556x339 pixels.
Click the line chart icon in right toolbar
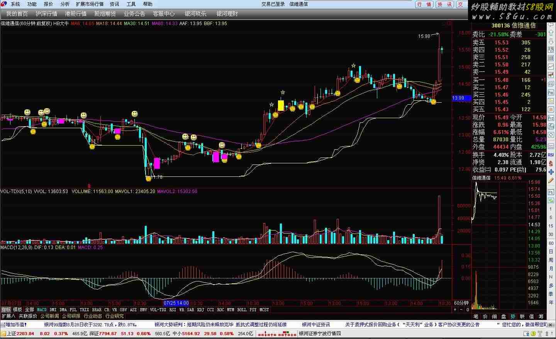tap(551, 67)
